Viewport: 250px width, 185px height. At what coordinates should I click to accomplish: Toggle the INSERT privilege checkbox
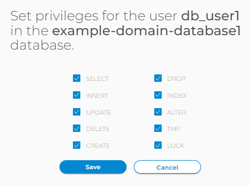click(x=76, y=95)
